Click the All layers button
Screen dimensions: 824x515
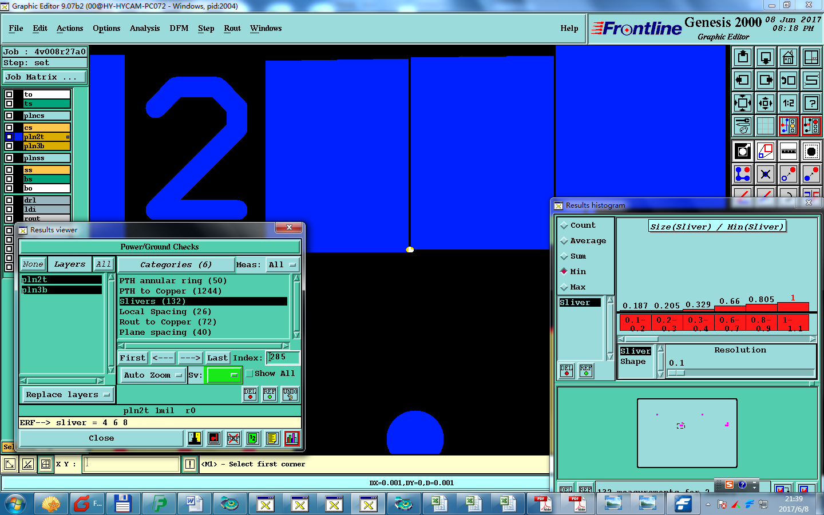104,264
